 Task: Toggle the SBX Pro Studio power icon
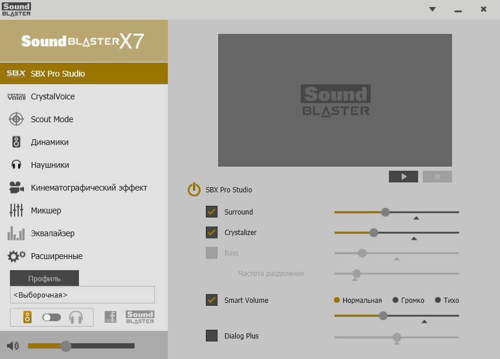click(194, 189)
